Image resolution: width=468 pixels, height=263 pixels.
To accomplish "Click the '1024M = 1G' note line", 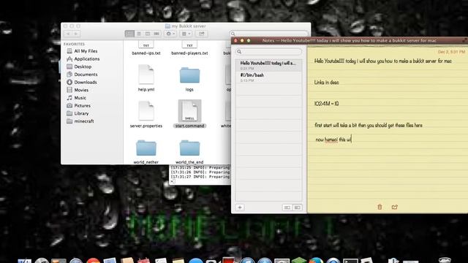I will 327,104.
